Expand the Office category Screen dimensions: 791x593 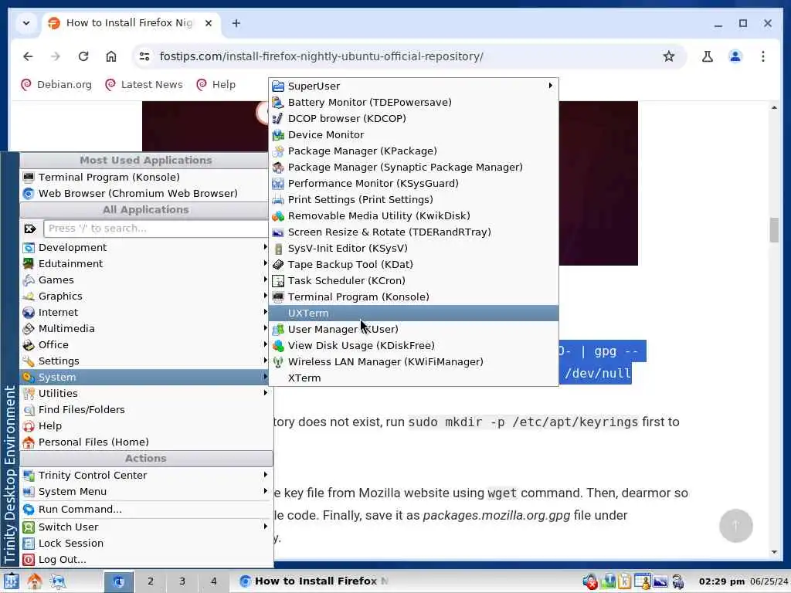pos(144,344)
